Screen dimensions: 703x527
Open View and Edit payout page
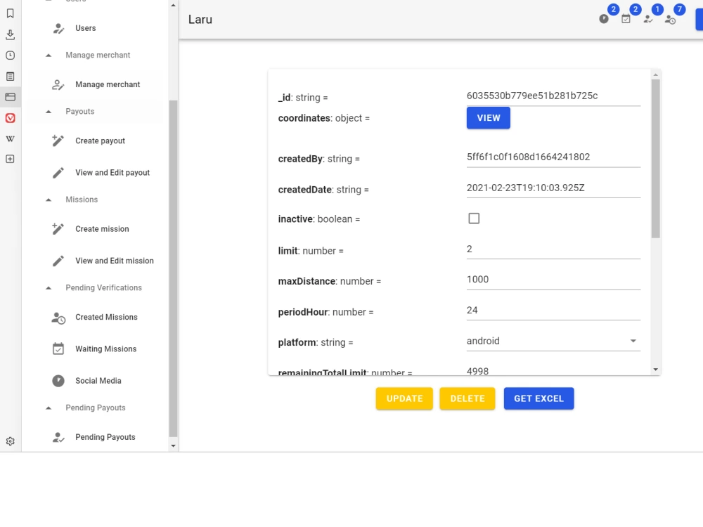point(112,173)
